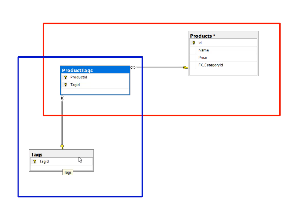Select the Products table title bar
This screenshot has height=213, width=294.
[x=223, y=36]
